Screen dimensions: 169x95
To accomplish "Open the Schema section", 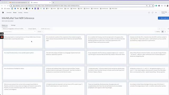I will point(26,13).
